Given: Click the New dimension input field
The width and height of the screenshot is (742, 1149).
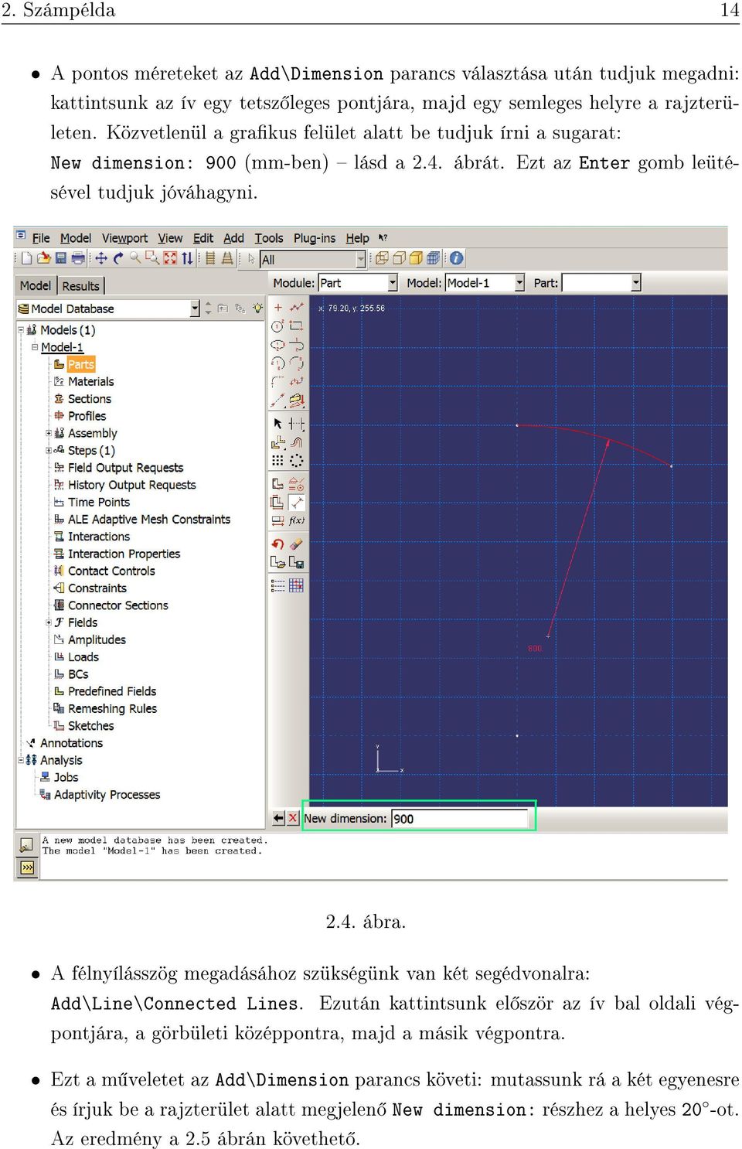Looking at the screenshot, I should pos(460,819).
